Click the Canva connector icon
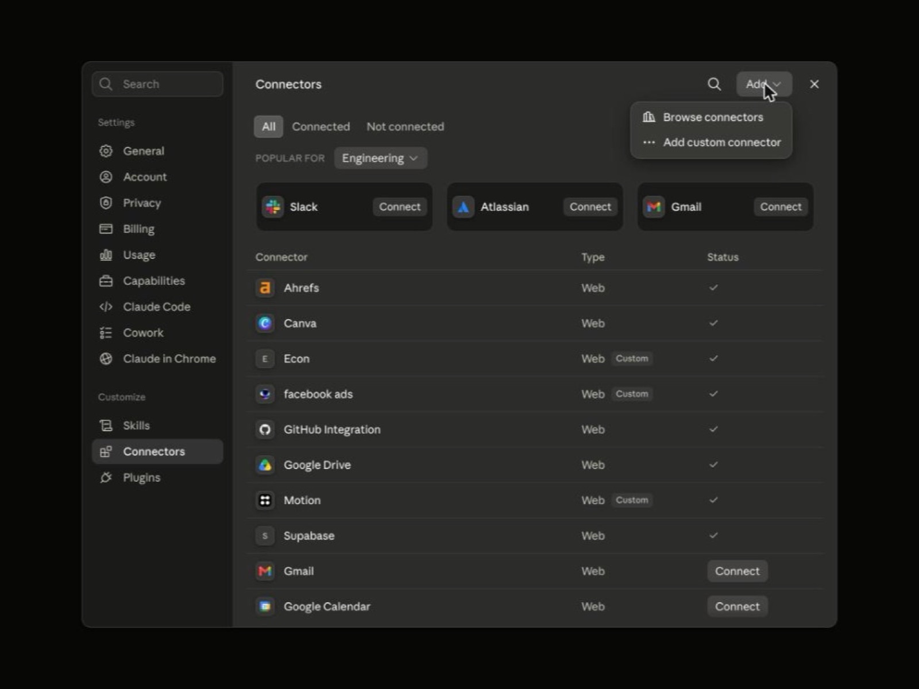This screenshot has height=689, width=919. 265,323
